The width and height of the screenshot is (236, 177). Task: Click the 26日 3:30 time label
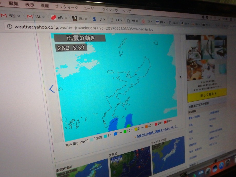pos(71,48)
